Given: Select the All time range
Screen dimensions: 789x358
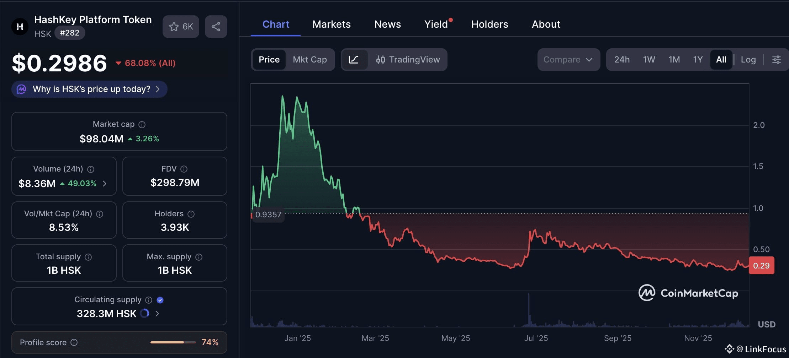Looking at the screenshot, I should point(721,60).
